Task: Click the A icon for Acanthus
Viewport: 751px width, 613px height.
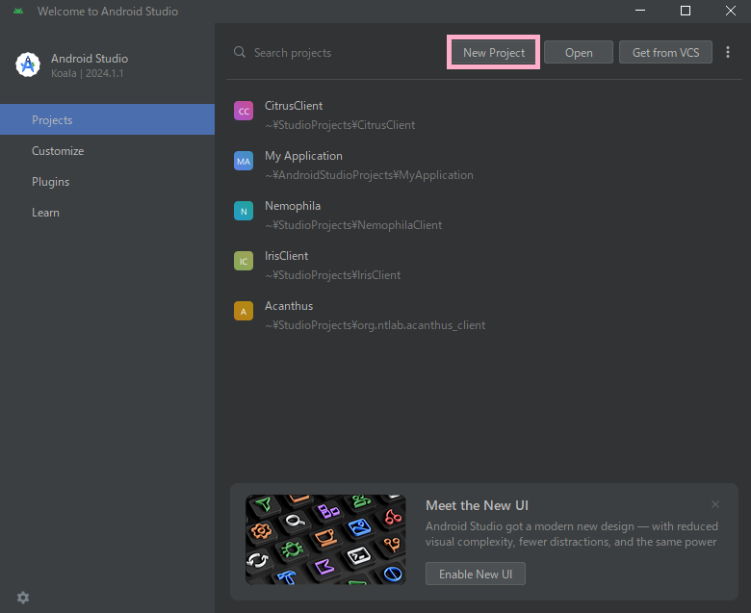Action: (244, 311)
